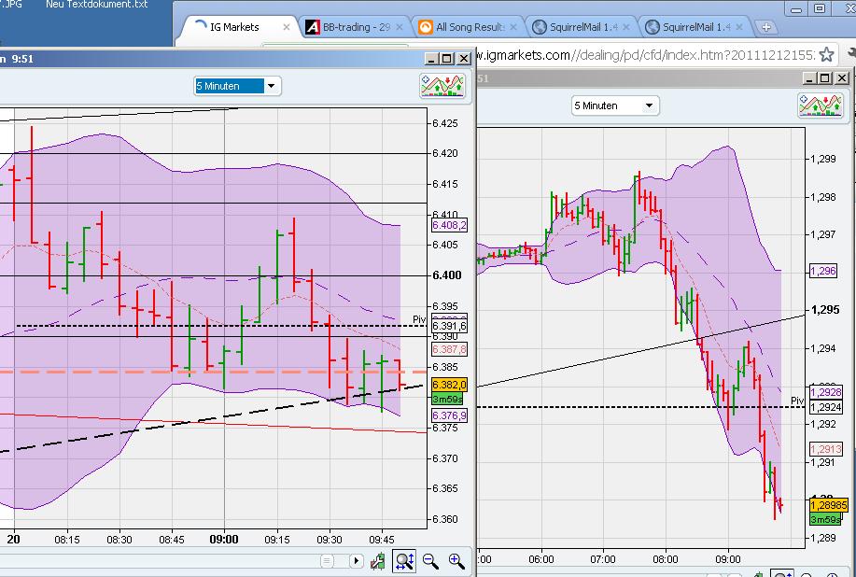Zoom in with plus magnifier, left chart
Screen dimensions: 856x577
coord(456,561)
